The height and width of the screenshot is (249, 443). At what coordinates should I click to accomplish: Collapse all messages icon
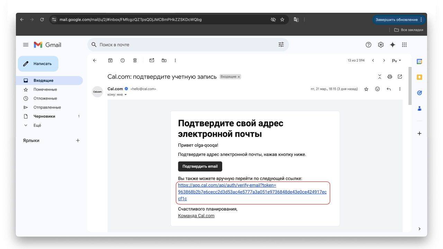click(x=380, y=76)
